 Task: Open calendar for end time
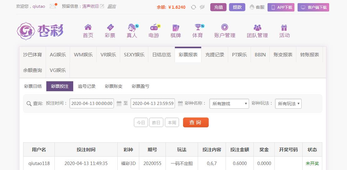click(180, 103)
